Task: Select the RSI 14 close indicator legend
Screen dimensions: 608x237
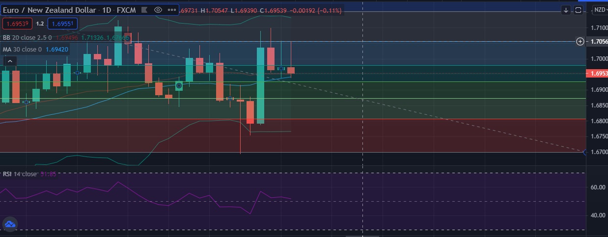Action: coord(20,174)
